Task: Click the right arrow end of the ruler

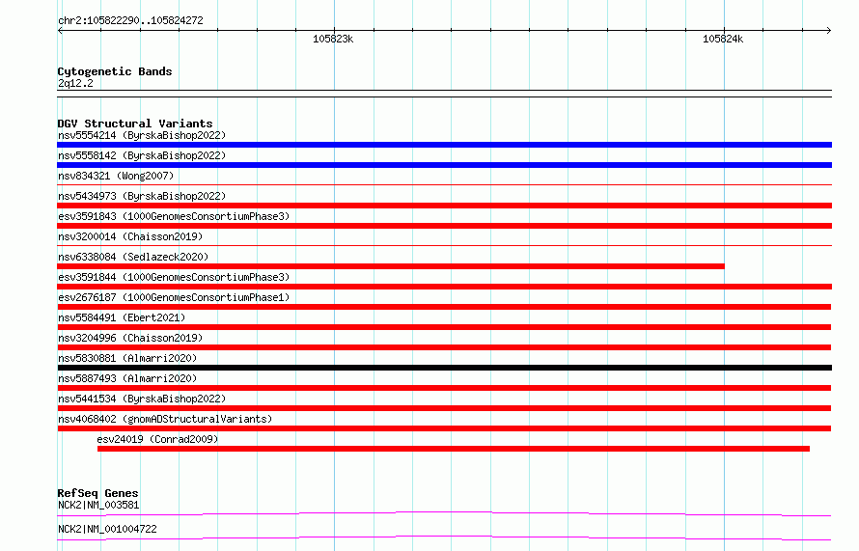Action: coord(829,30)
